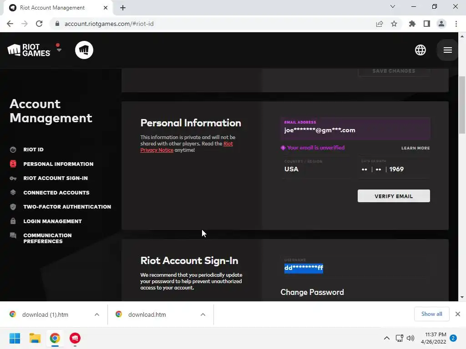Click the Riot Games logo

click(x=29, y=50)
